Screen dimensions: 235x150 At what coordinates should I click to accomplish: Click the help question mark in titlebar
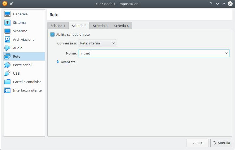click(211, 4)
